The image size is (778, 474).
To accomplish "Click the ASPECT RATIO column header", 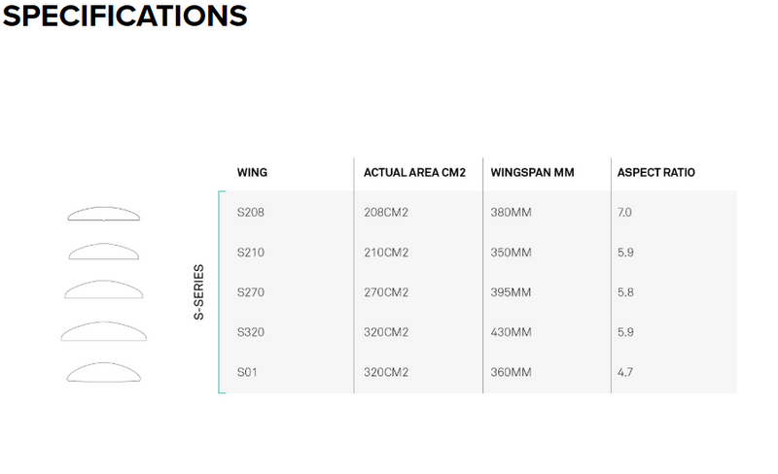I will (656, 173).
